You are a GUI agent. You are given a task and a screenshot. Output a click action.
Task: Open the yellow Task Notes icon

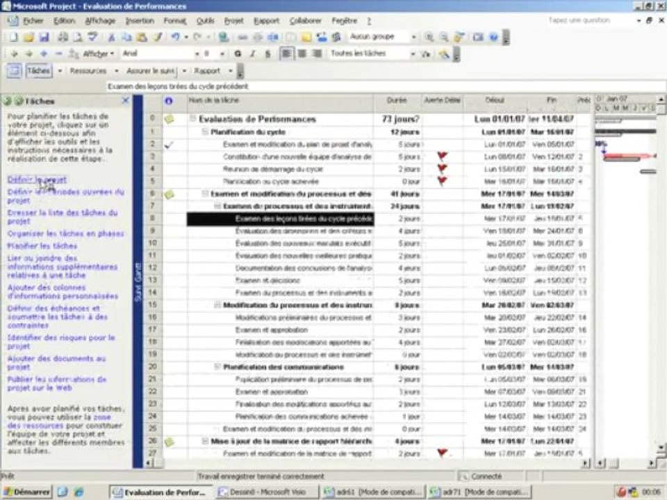tap(306, 37)
